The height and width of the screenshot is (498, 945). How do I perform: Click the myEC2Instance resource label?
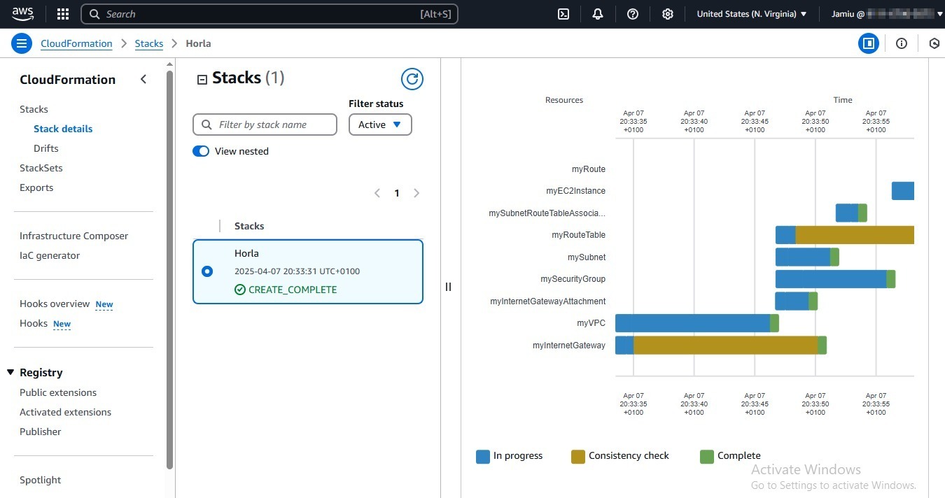pos(576,191)
